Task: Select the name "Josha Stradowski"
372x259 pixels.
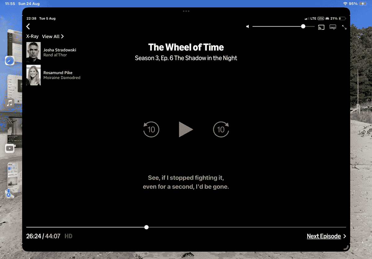Action: [60, 50]
